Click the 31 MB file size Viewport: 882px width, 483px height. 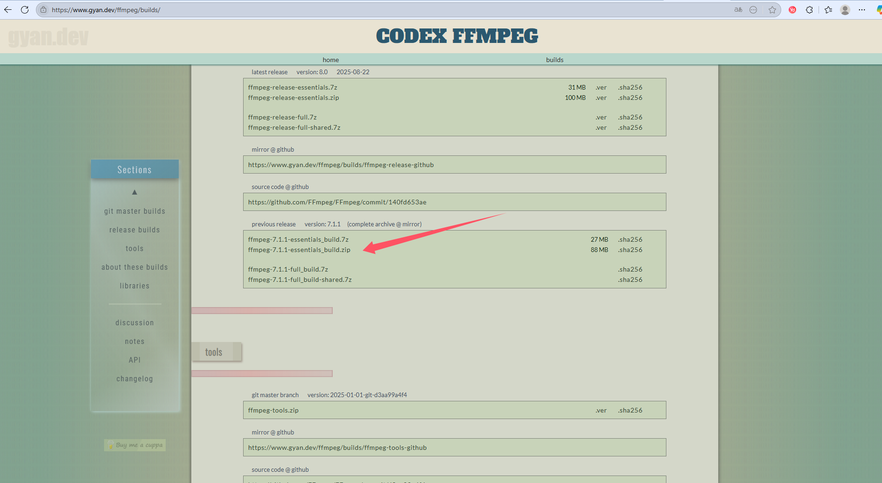[x=577, y=87]
